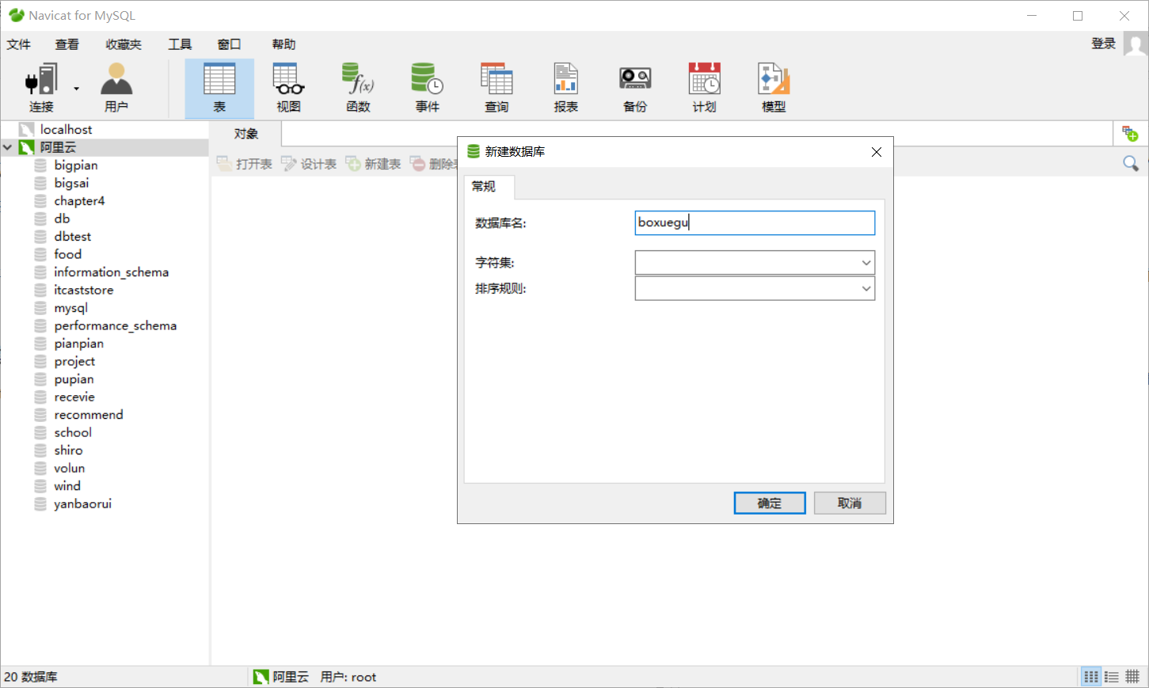Select the dbtest database
This screenshot has height=688, width=1149.
point(73,236)
